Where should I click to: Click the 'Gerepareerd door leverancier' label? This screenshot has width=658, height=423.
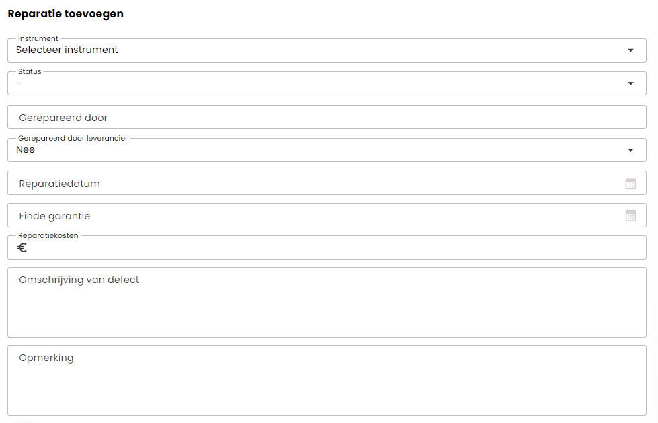(x=73, y=138)
